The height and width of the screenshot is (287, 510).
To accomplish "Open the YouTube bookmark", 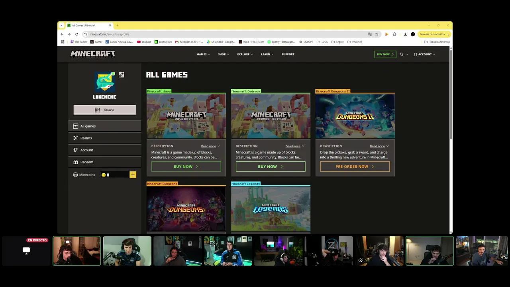I will coord(144,42).
